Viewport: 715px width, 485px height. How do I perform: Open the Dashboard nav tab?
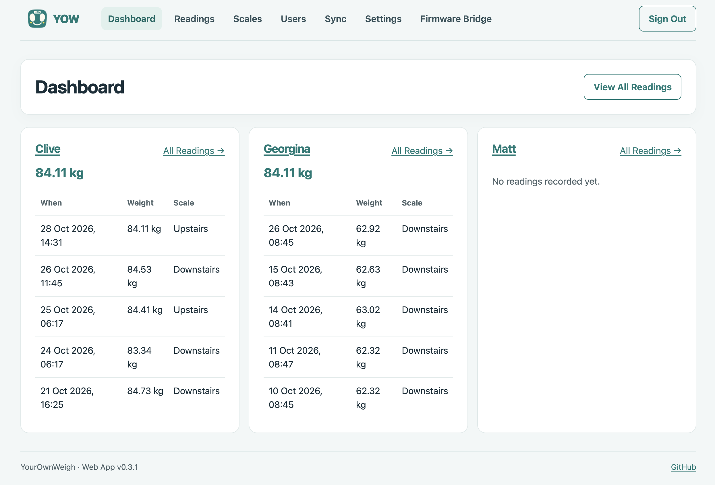132,19
